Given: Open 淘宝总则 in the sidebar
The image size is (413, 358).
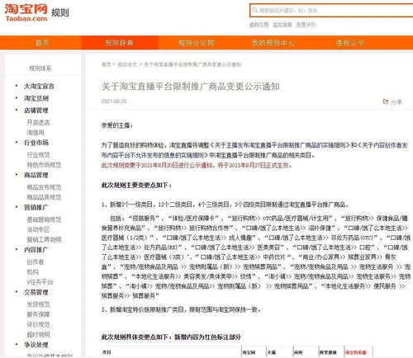Looking at the screenshot, I should click(x=36, y=98).
